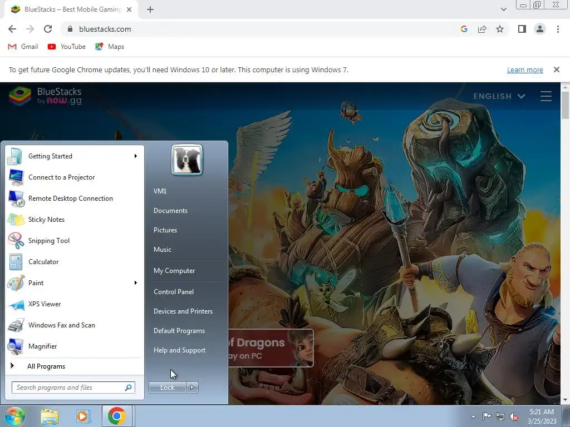Bookmark this tab with star icon
The image size is (570, 427).
pos(500,29)
